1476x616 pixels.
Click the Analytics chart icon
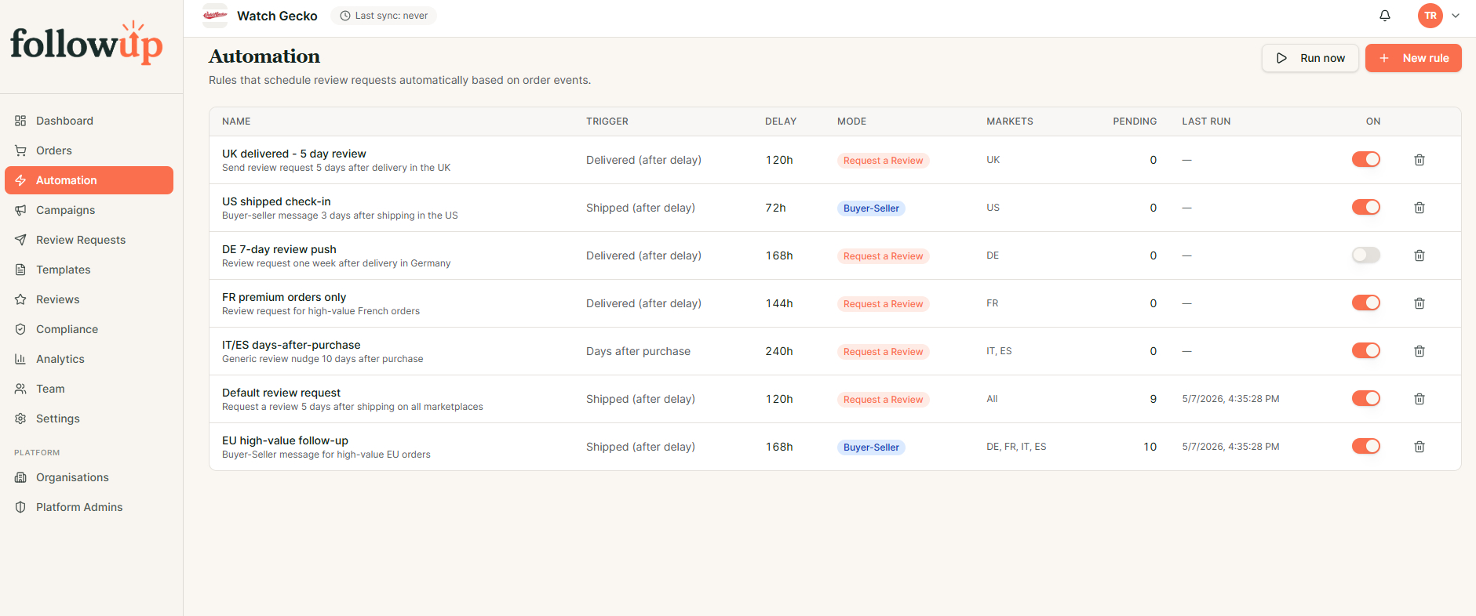pos(20,359)
